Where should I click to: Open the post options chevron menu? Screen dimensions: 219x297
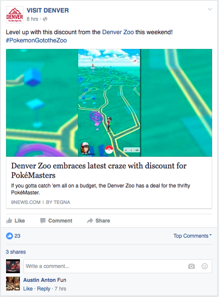(210, 9)
